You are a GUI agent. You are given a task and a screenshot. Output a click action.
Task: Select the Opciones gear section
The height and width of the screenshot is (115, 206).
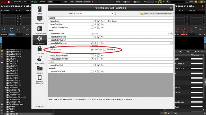(40, 40)
